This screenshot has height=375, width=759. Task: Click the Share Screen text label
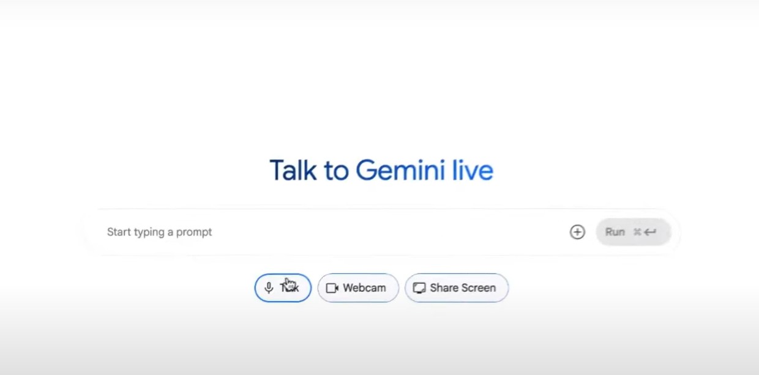pyautogui.click(x=463, y=288)
